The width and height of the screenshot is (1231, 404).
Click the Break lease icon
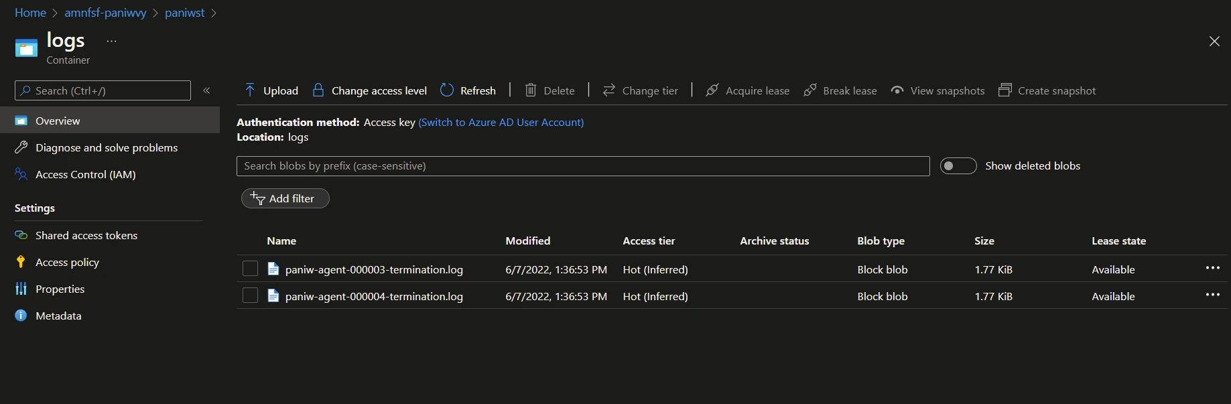[x=810, y=90]
